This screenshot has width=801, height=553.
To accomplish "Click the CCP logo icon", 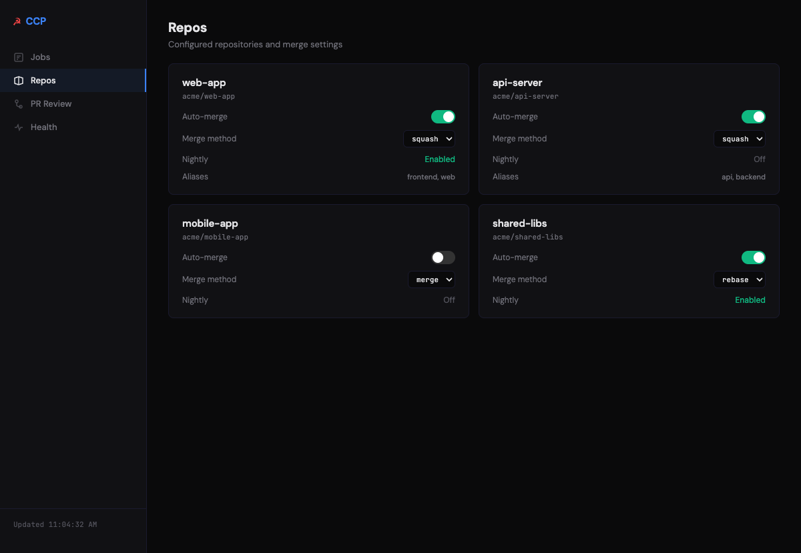I will (17, 21).
